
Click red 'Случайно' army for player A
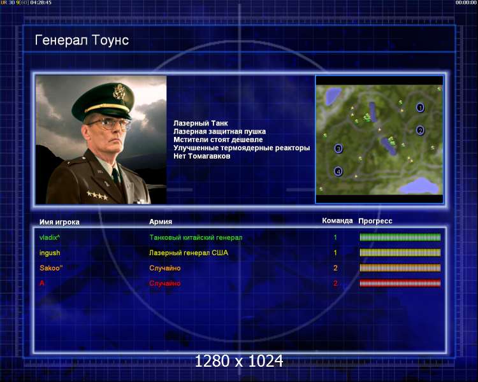[x=165, y=283]
